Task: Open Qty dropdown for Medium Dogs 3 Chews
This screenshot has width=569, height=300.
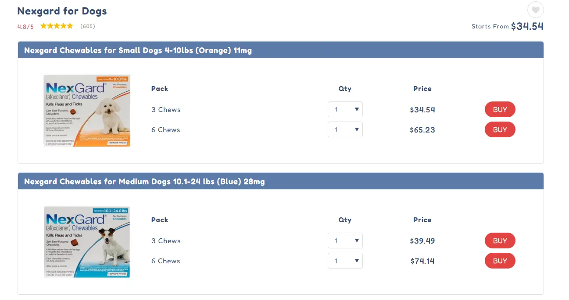Action: point(345,241)
